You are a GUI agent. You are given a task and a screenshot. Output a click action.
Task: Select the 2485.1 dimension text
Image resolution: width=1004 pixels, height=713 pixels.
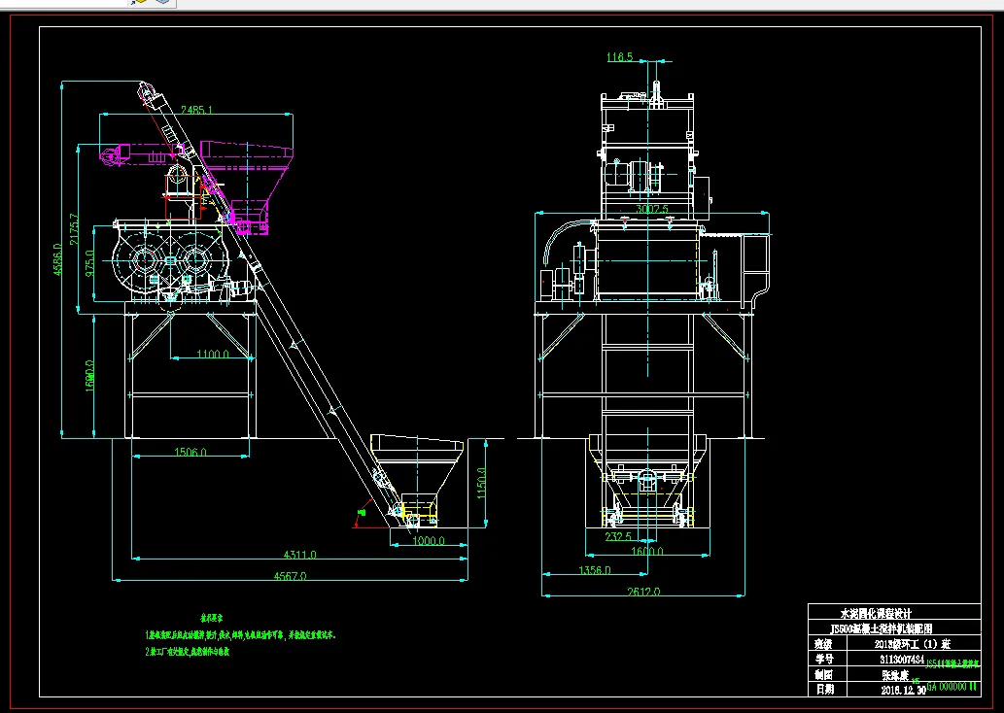(x=196, y=110)
